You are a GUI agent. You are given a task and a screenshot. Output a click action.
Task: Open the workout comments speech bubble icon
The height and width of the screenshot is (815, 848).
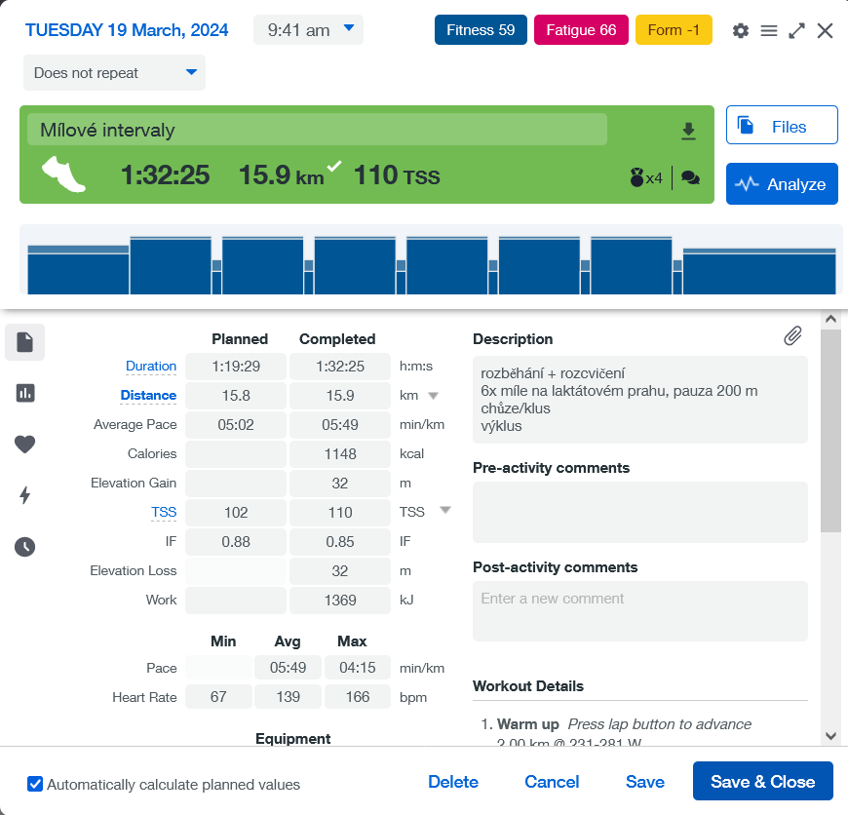[690, 178]
